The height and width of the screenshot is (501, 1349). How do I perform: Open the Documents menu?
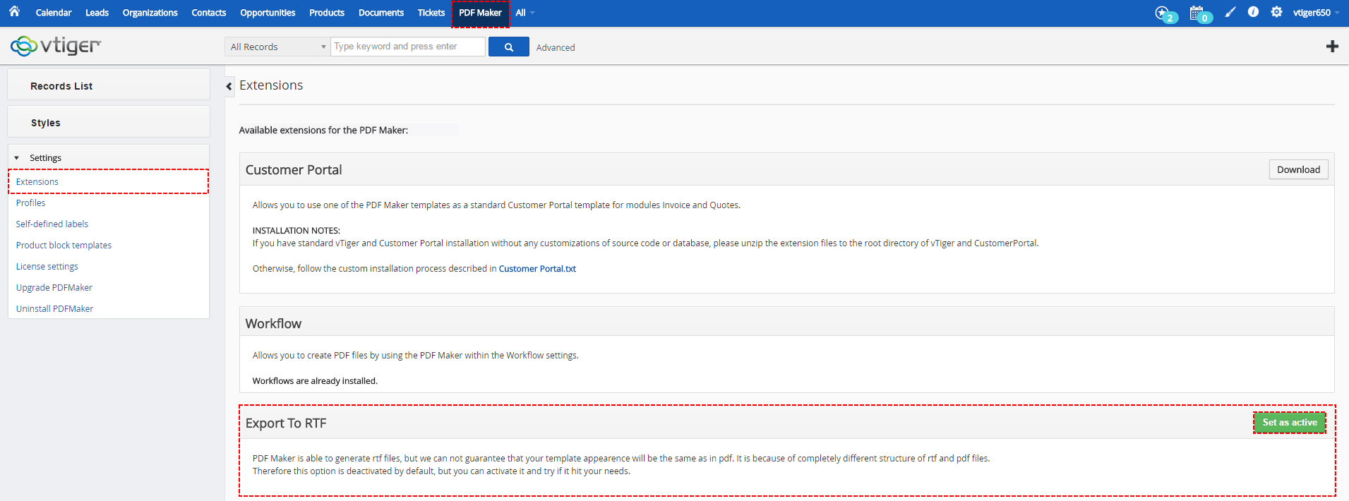coord(381,13)
